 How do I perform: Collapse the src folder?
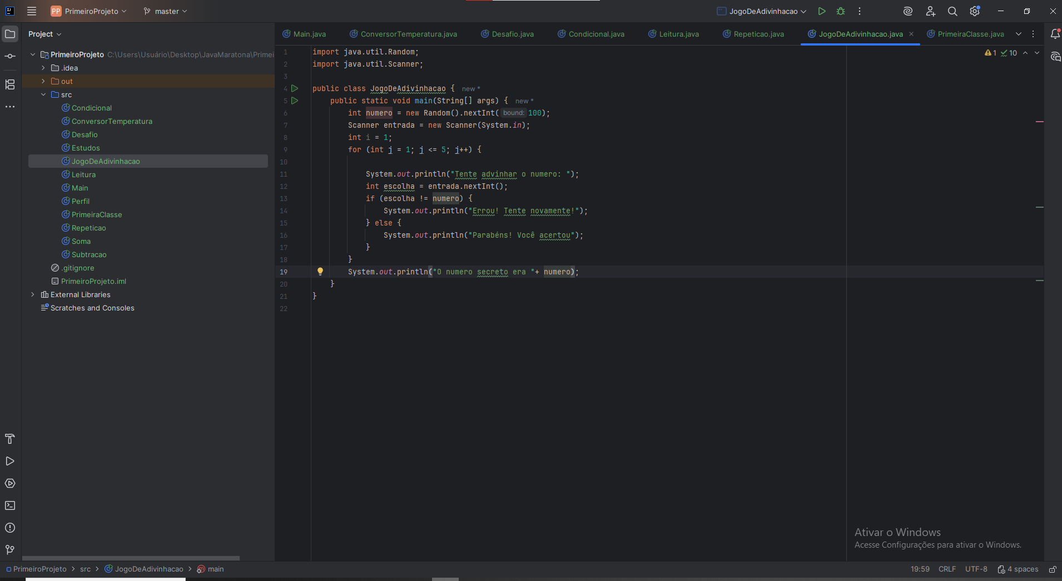click(x=43, y=94)
